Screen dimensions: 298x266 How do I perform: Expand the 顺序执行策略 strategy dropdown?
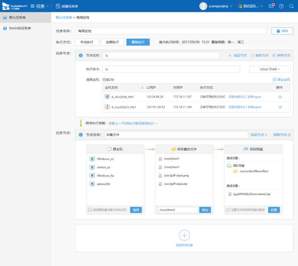coord(133,123)
